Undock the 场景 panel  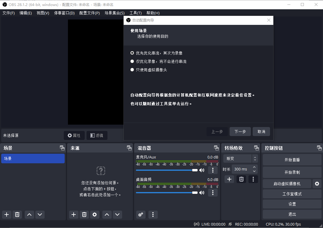click(x=62, y=148)
